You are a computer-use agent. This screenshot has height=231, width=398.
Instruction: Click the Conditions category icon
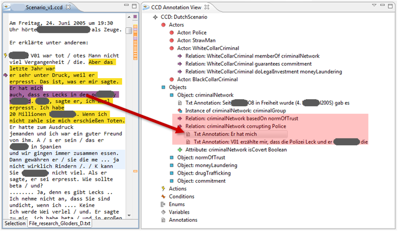pos(163,196)
